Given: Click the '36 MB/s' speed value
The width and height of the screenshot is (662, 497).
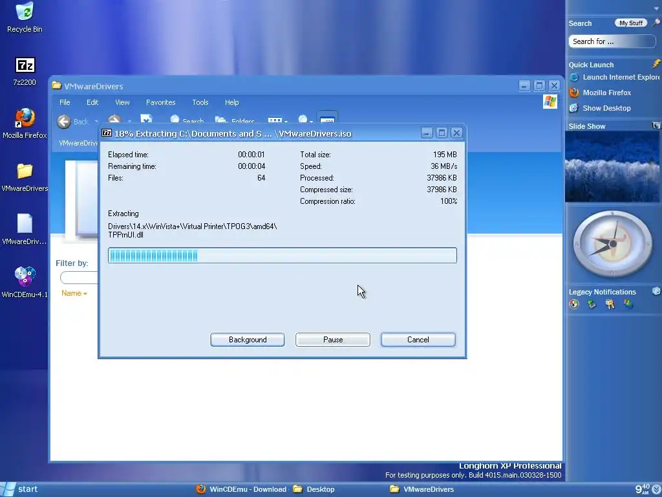Looking at the screenshot, I should [443, 166].
